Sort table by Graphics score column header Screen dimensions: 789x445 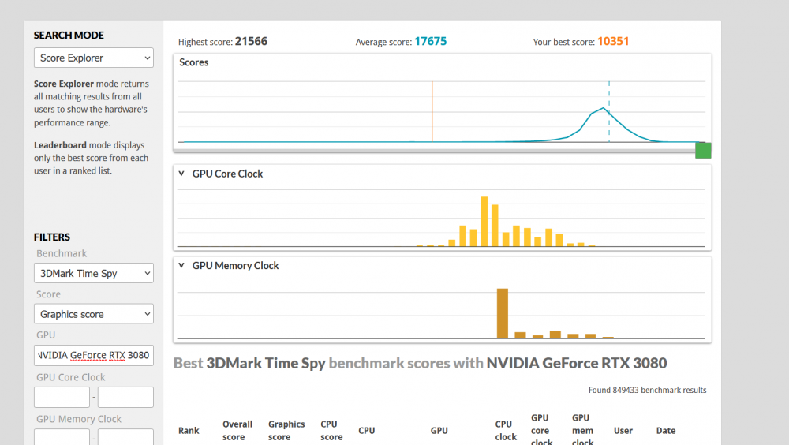286,430
